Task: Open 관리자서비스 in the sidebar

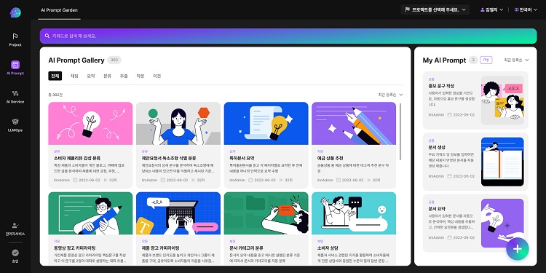Action: click(15, 229)
